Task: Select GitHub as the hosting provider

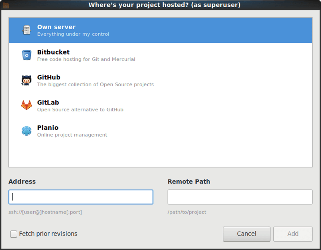Action: pyautogui.click(x=120, y=80)
